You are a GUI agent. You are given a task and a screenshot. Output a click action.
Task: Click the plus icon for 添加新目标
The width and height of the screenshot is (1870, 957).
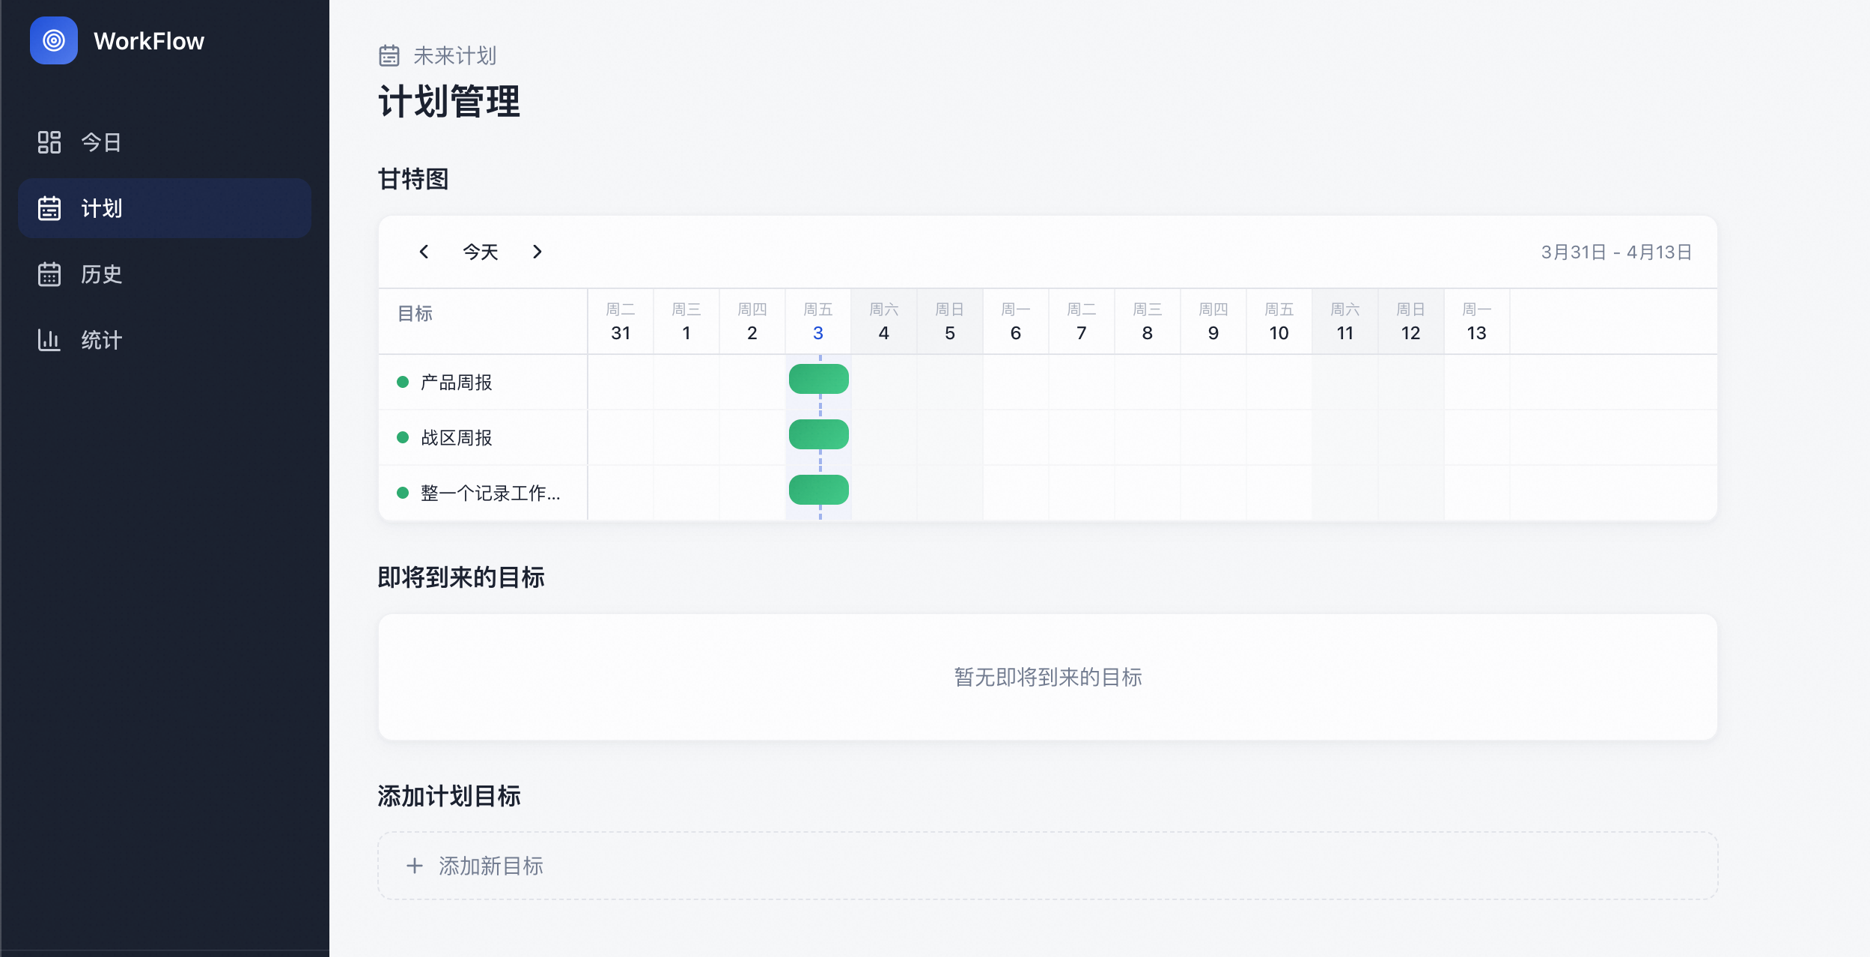tap(415, 866)
